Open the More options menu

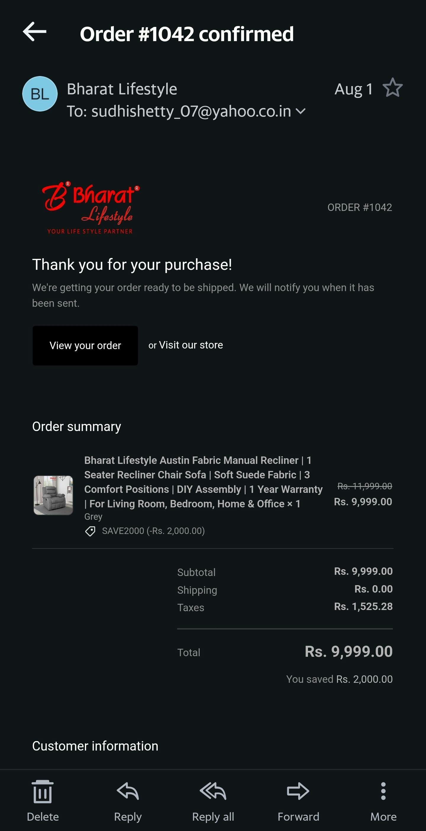(x=383, y=791)
